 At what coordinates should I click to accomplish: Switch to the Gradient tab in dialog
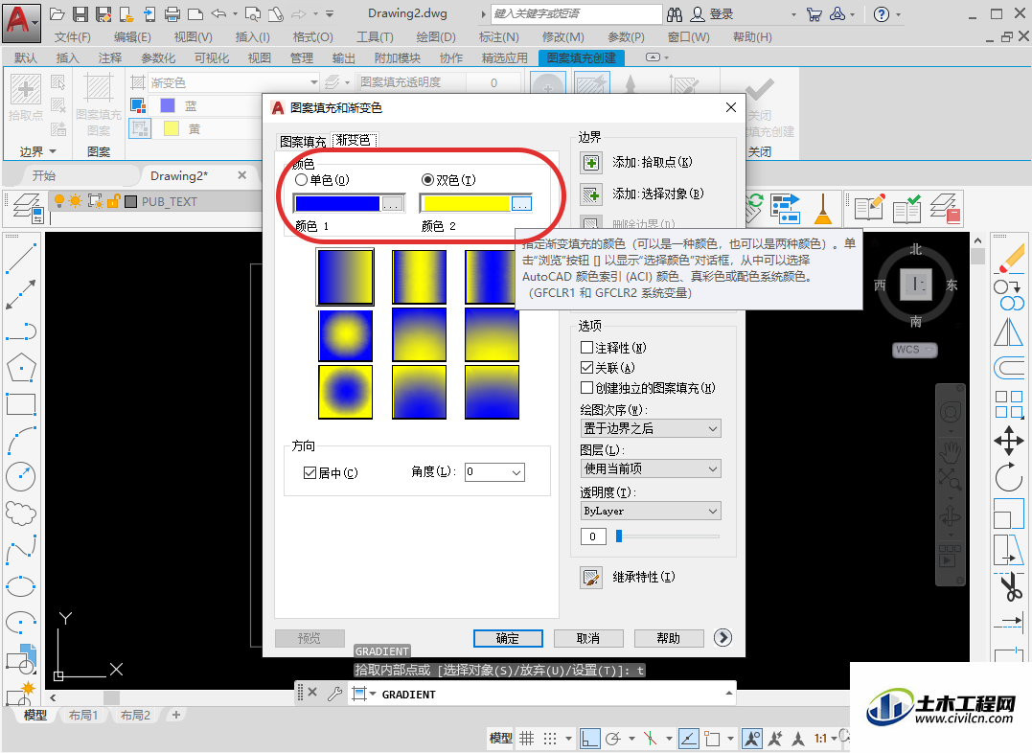354,140
